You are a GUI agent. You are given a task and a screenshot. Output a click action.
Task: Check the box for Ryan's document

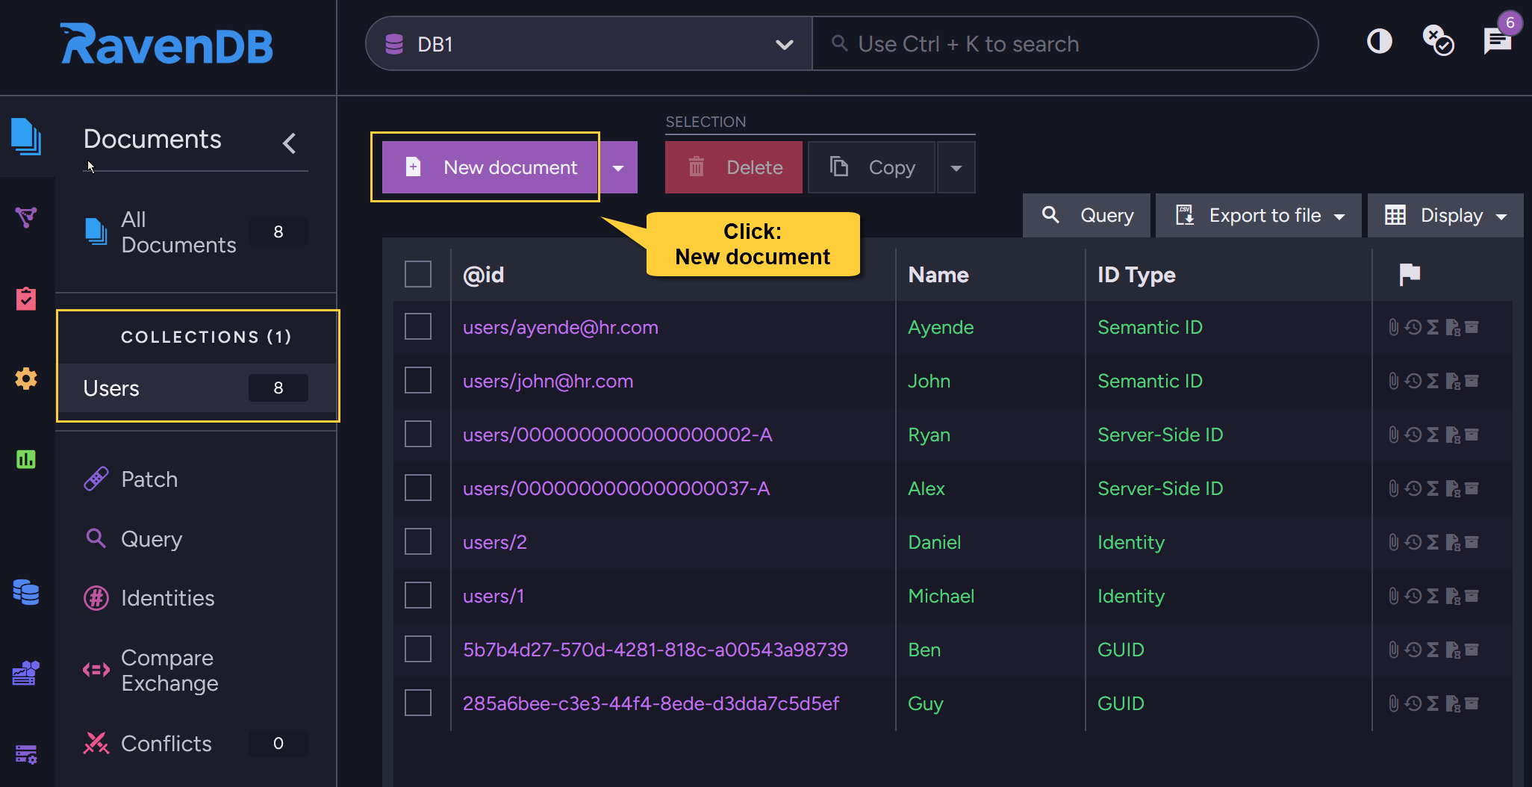pyautogui.click(x=418, y=434)
